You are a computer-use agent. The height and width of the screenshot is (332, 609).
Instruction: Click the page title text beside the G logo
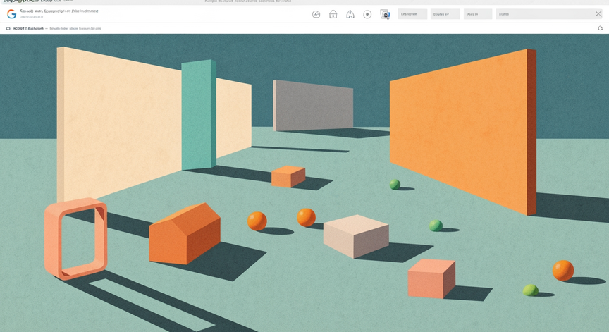coord(59,11)
